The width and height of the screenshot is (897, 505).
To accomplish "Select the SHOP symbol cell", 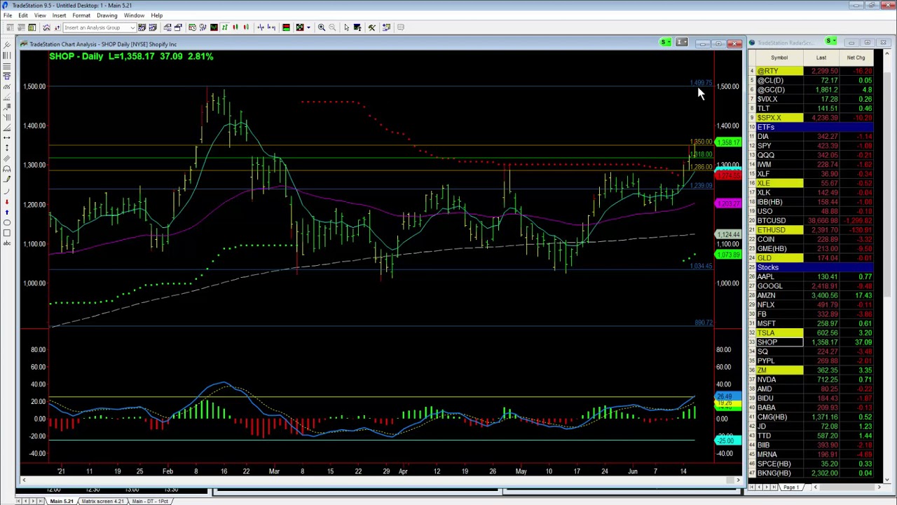I will coord(780,342).
